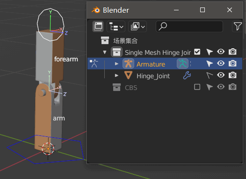Expand the Armature tree item

(116, 64)
